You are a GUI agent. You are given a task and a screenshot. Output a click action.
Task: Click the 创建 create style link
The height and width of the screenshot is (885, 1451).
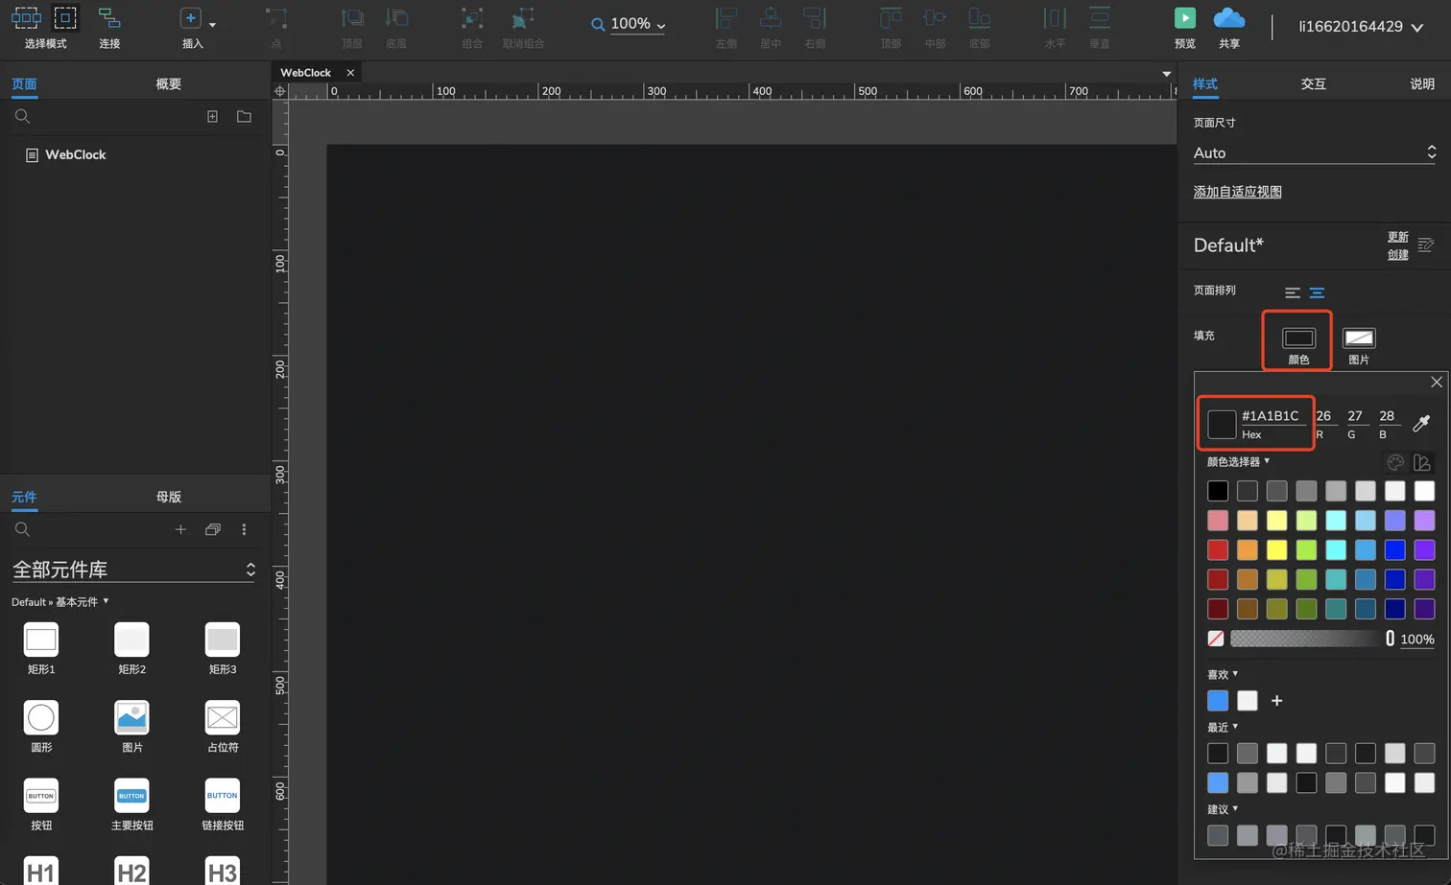[x=1398, y=254]
